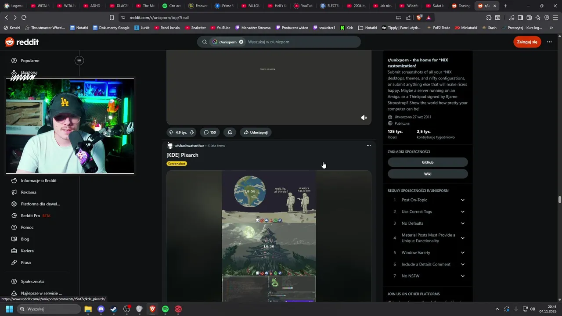Focus the Wyszukaj w r/unixporn search field
The image size is (562, 316).
(x=302, y=42)
